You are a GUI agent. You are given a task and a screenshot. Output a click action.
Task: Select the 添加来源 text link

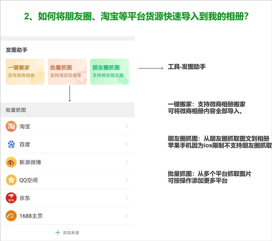click(x=71, y=232)
